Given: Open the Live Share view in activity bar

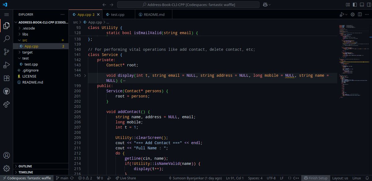Looking at the screenshot, I should click(x=7, y=104).
